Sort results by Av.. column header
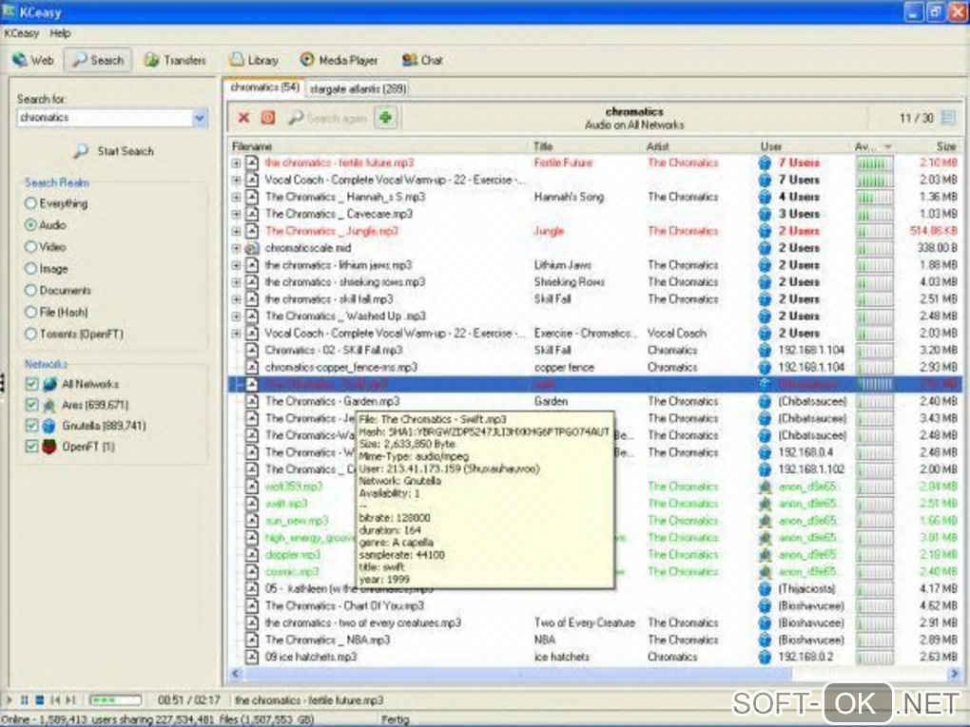The image size is (970, 727). coord(873,146)
